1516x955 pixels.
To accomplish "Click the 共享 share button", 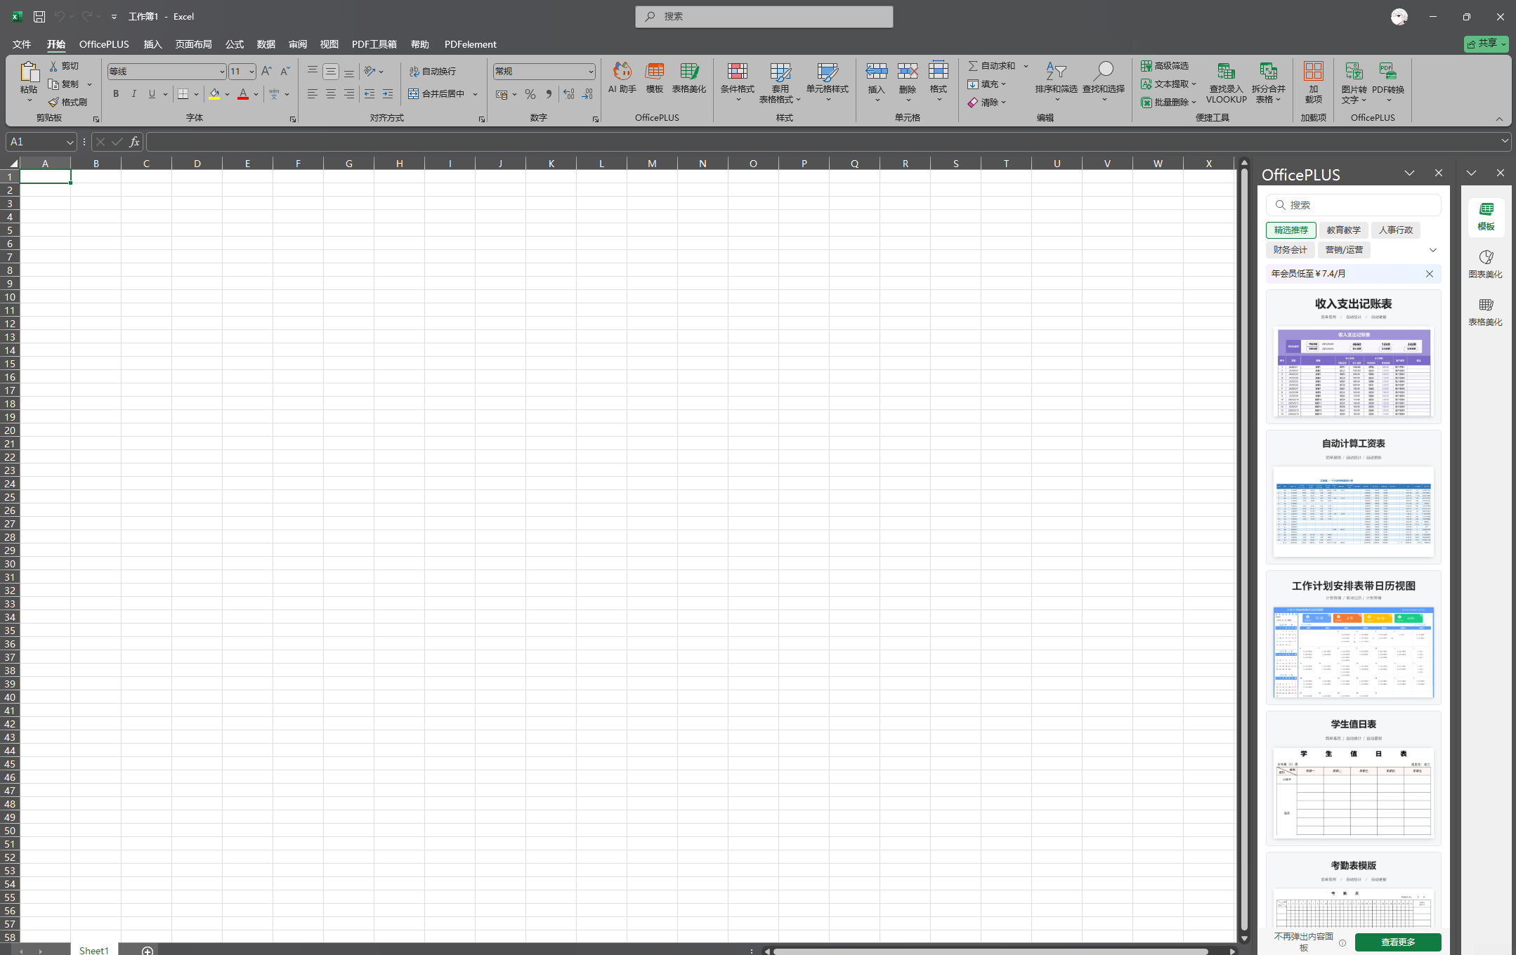I will pos(1486,44).
